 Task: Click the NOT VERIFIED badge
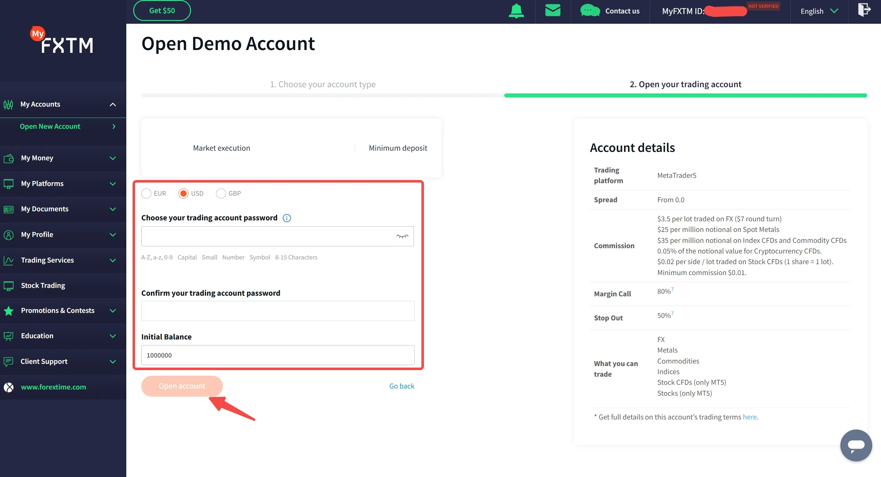click(763, 6)
